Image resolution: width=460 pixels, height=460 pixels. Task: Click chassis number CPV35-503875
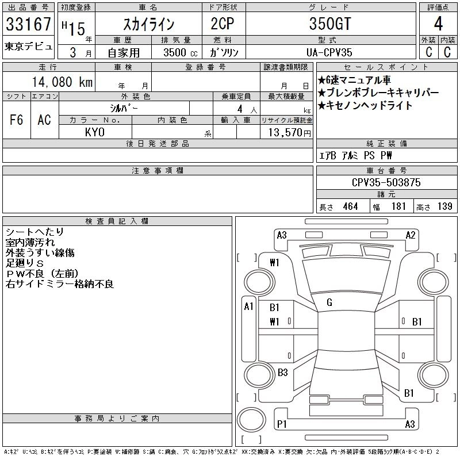click(x=386, y=182)
